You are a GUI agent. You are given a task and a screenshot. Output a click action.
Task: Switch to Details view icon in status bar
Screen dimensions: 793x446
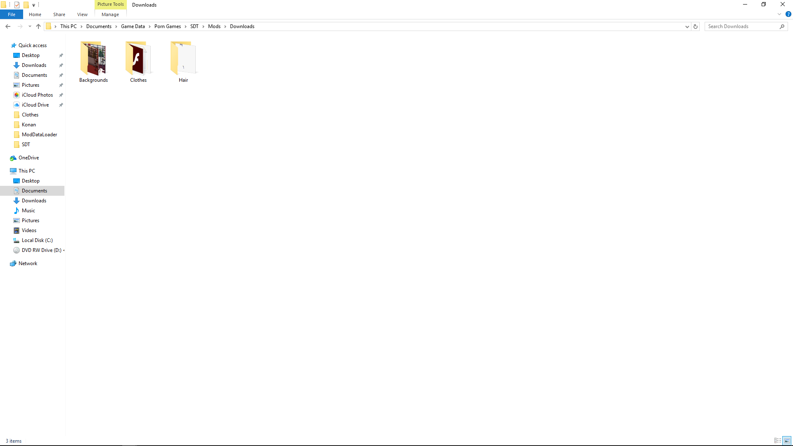(x=777, y=441)
